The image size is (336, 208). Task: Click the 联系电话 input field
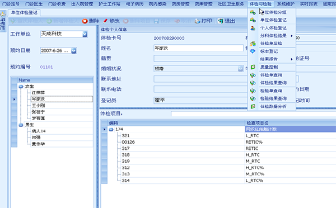pyautogui.click(x=200, y=89)
